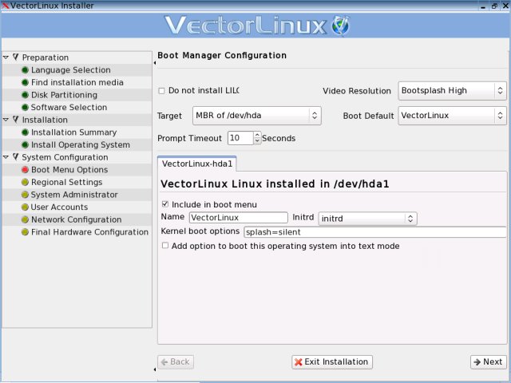Screen dimensions: 511x383
Task: Click the Video Resolution label
Action: point(357,91)
